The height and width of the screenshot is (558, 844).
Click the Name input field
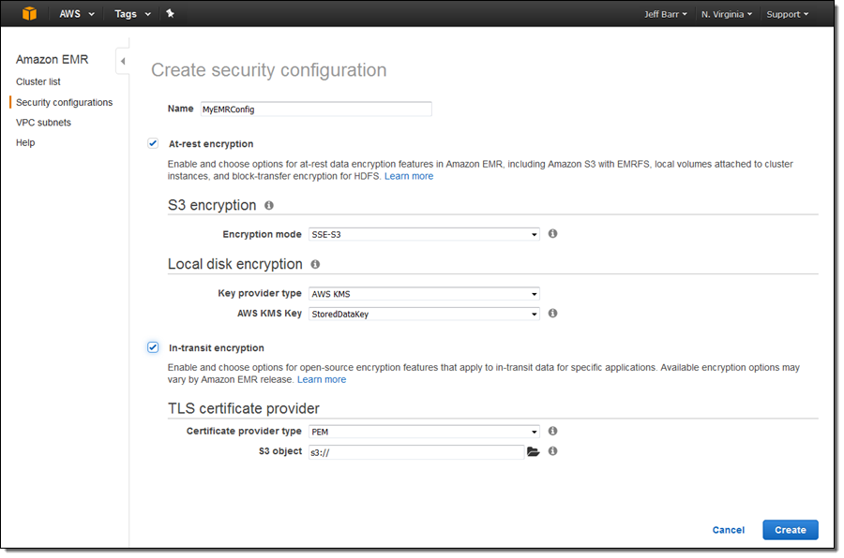pos(315,109)
